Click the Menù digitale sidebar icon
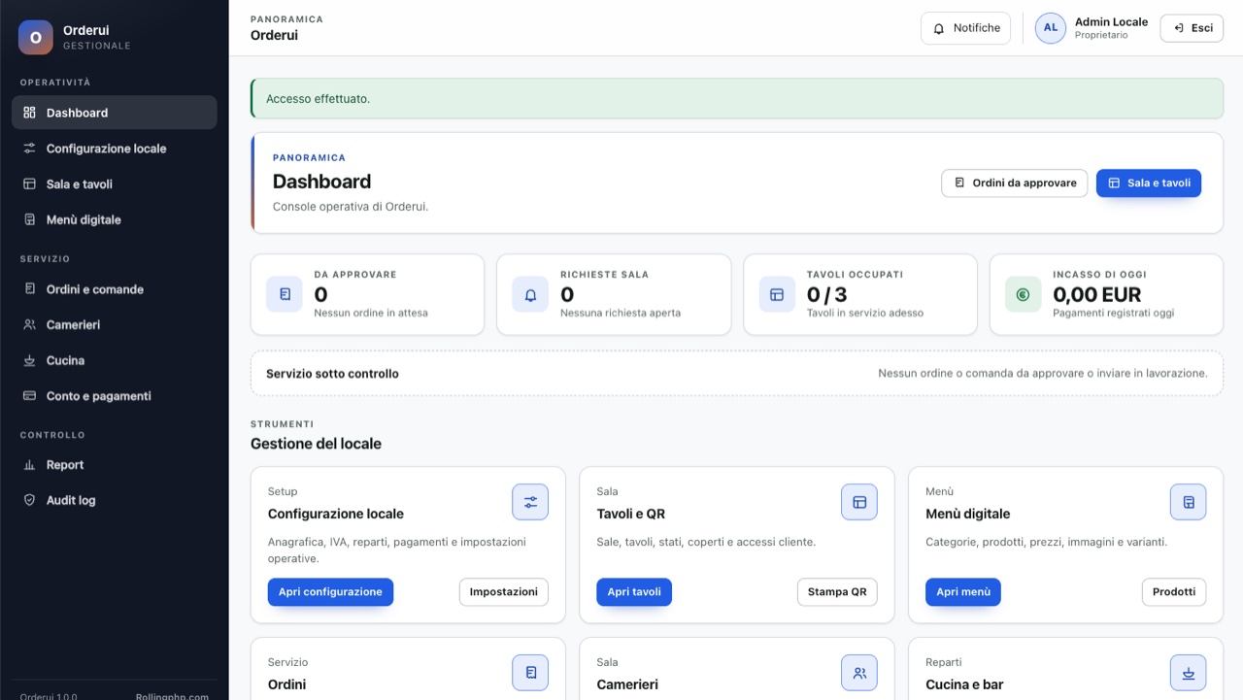Image resolution: width=1243 pixels, height=700 pixels. [29, 219]
